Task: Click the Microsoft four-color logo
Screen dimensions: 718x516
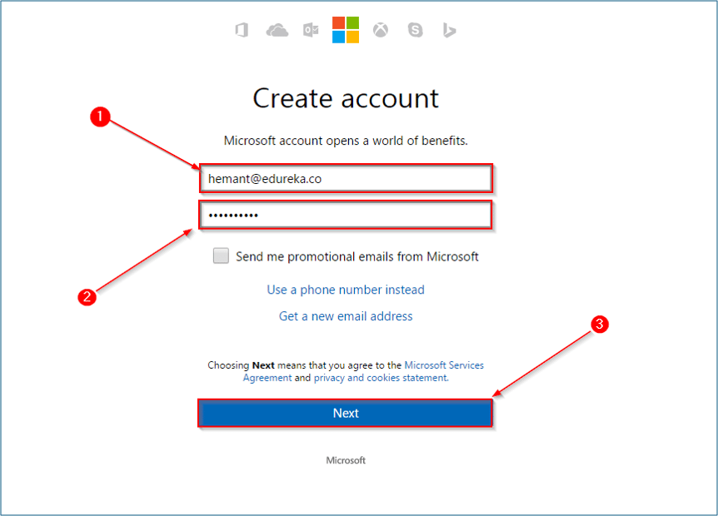Action: (346, 30)
